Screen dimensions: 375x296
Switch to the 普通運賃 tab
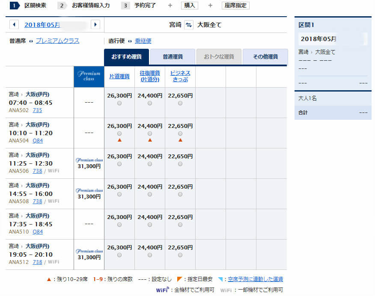pyautogui.click(x=173, y=57)
